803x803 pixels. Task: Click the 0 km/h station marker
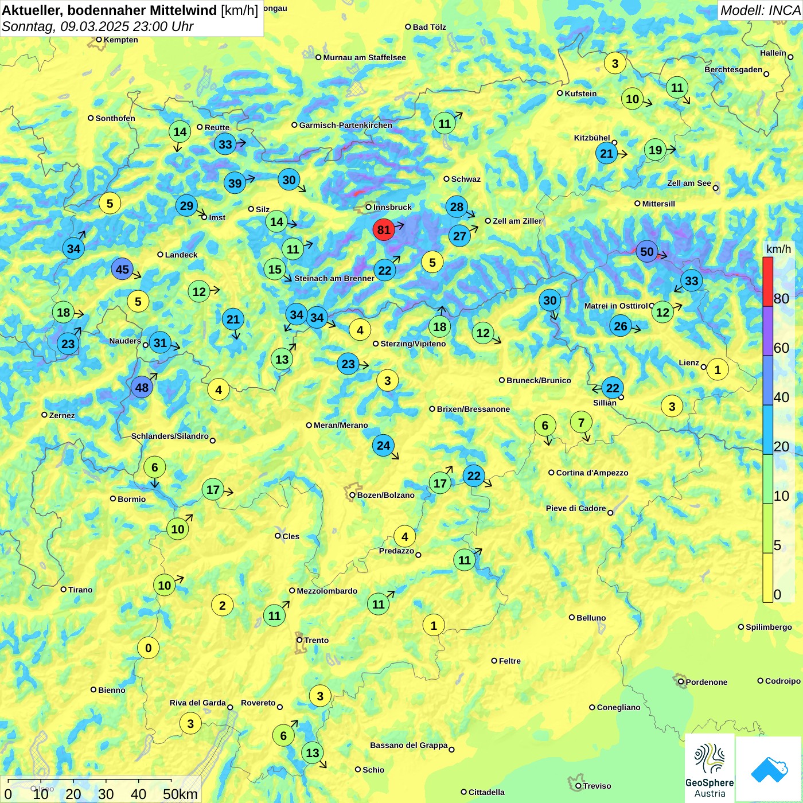click(149, 648)
